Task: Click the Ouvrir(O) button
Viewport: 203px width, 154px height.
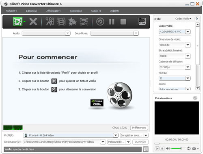Action: pyautogui.click(x=140, y=142)
